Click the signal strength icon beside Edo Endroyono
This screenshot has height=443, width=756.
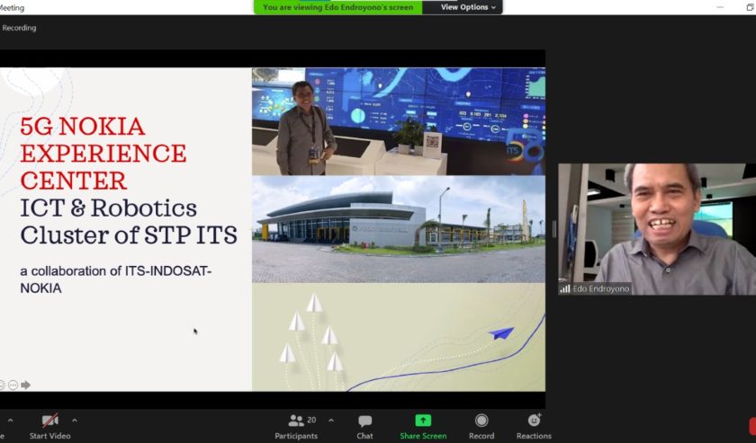click(565, 289)
